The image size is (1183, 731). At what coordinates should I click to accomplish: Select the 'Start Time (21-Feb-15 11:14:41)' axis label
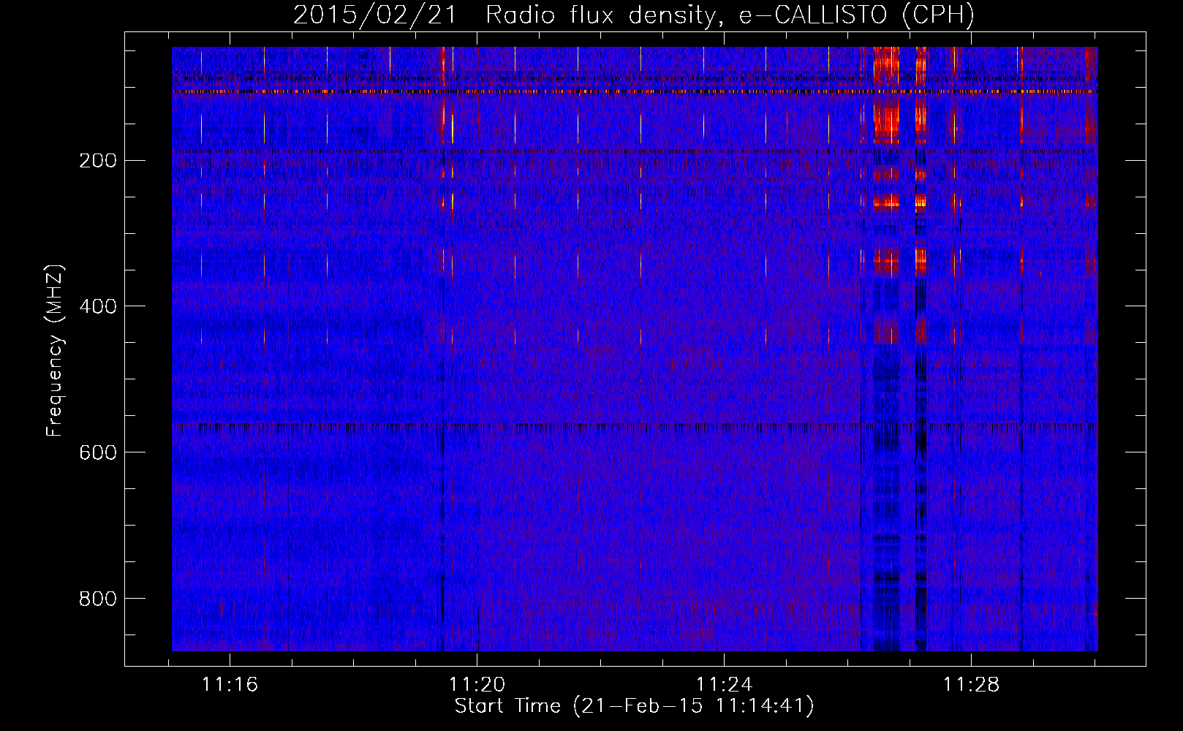click(x=635, y=706)
